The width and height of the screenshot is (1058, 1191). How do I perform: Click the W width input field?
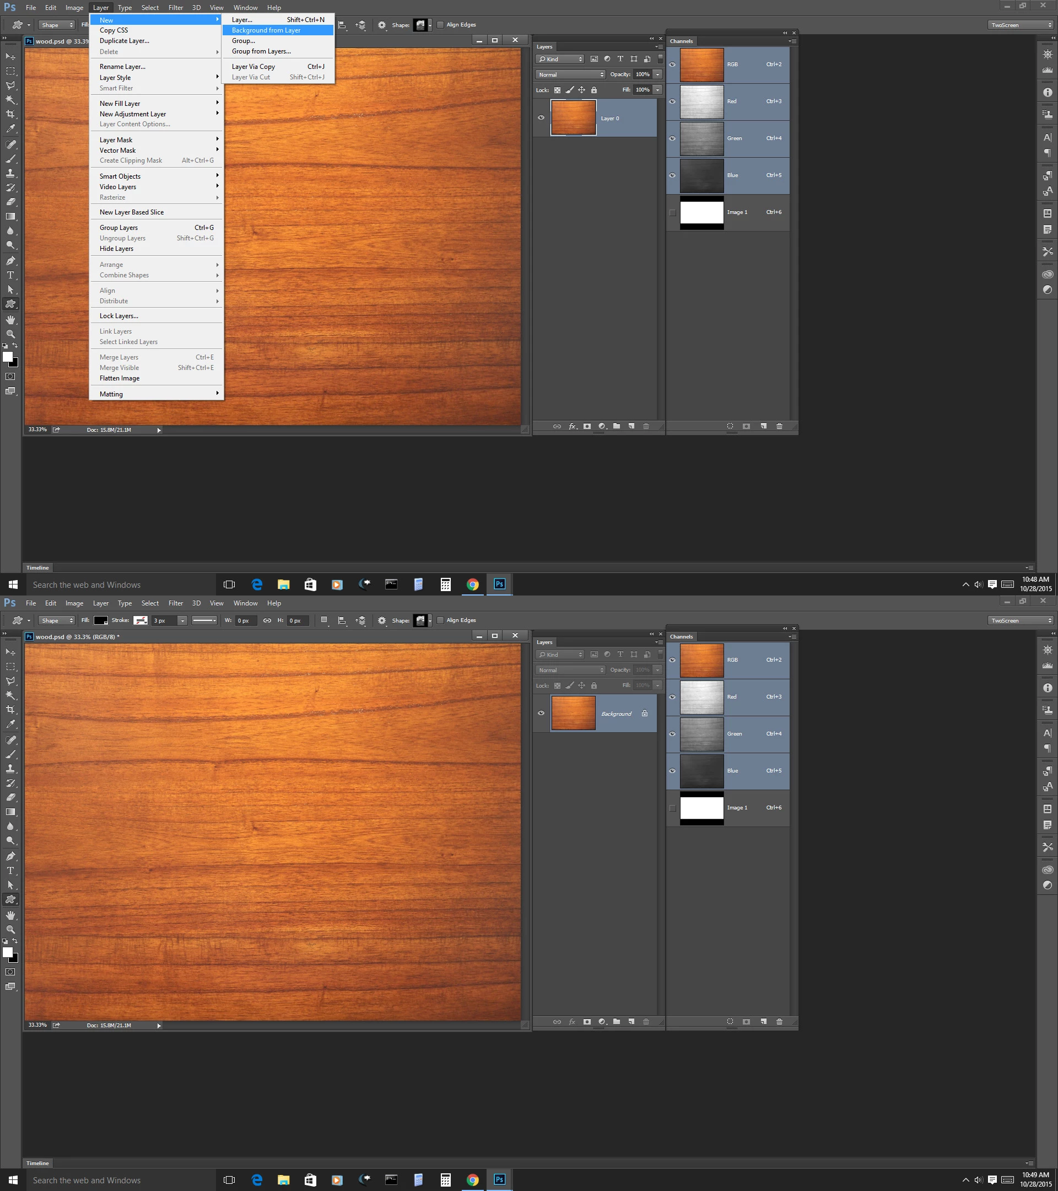tap(246, 620)
